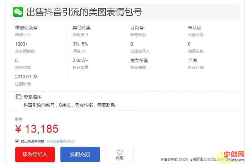The width and height of the screenshot is (246, 165).
Task: Click the seller description chat bubble icon
Action: [18, 97]
